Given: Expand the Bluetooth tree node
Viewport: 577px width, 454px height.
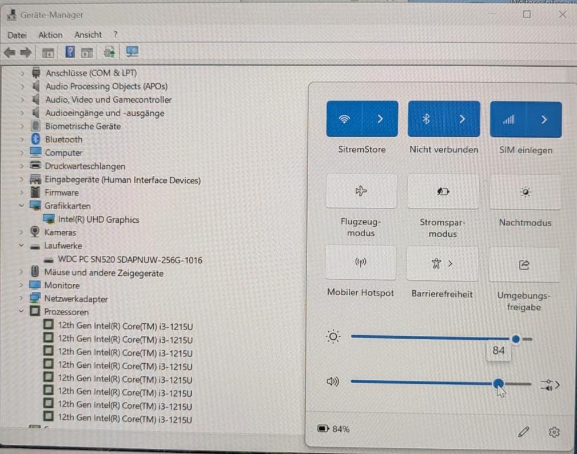Looking at the screenshot, I should [22, 139].
